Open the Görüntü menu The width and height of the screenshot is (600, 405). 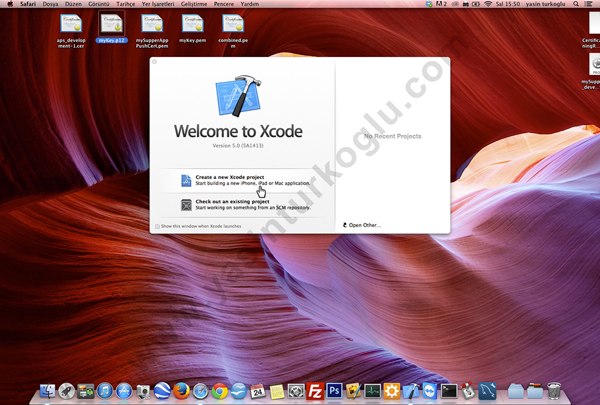point(99,4)
